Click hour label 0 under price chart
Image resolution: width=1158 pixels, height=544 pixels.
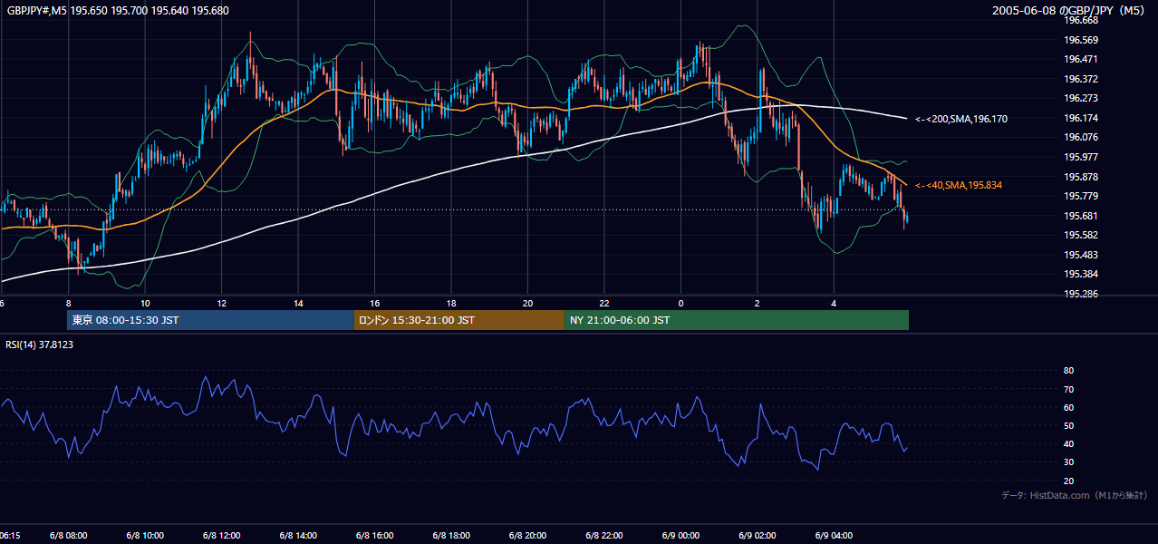click(x=680, y=303)
